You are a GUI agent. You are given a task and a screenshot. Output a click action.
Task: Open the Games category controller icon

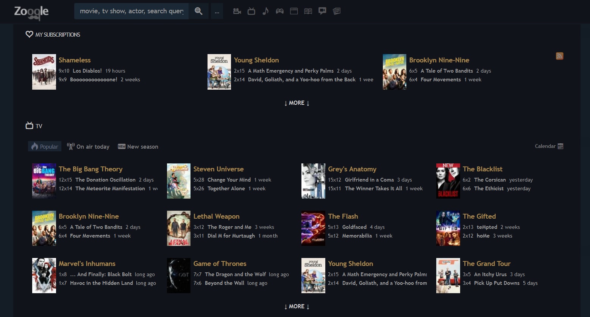point(279,11)
